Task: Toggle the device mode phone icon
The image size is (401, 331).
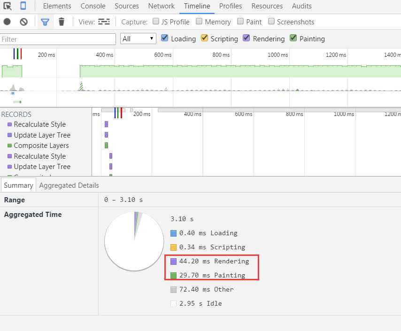Action: (23, 6)
